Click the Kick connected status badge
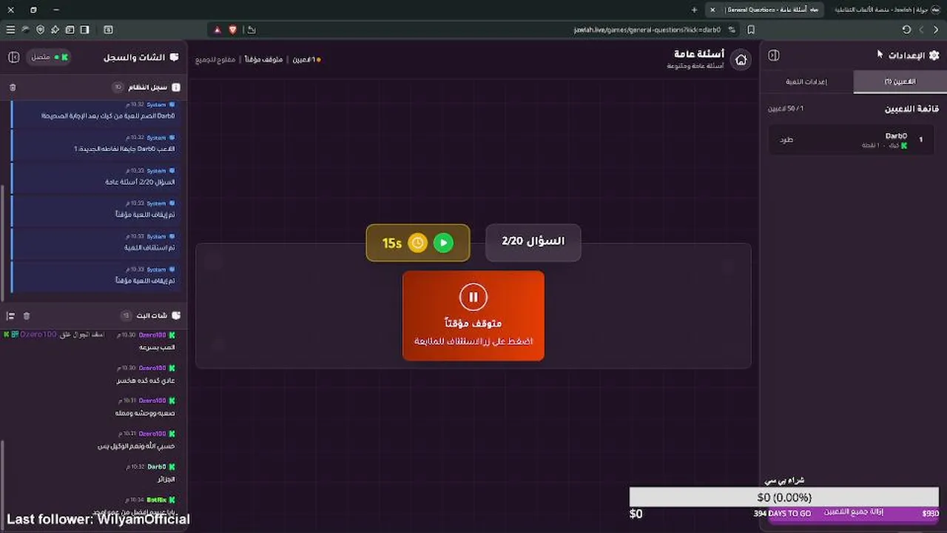 (x=50, y=57)
